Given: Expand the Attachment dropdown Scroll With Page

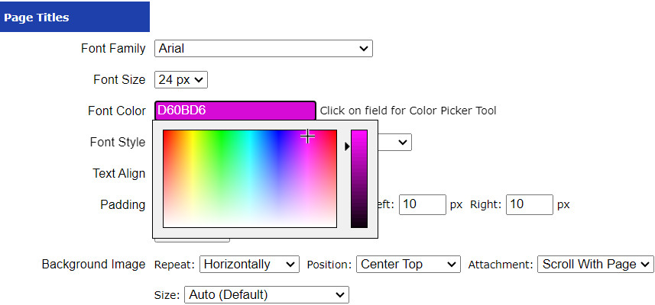Looking at the screenshot, I should pyautogui.click(x=595, y=265).
